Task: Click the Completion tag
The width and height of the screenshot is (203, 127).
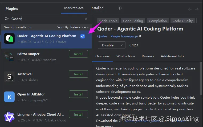Action: (158, 21)
